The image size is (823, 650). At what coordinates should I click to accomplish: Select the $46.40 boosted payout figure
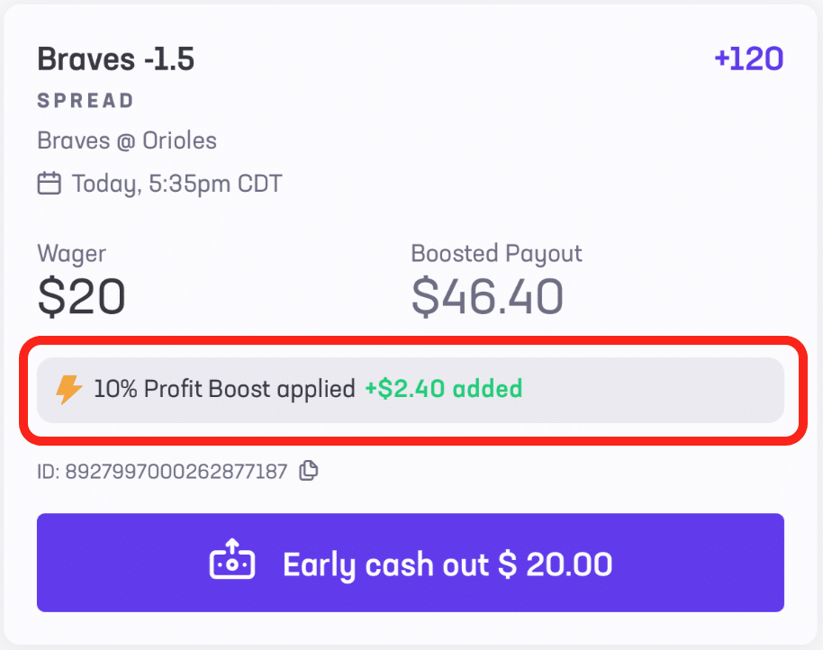tap(488, 296)
